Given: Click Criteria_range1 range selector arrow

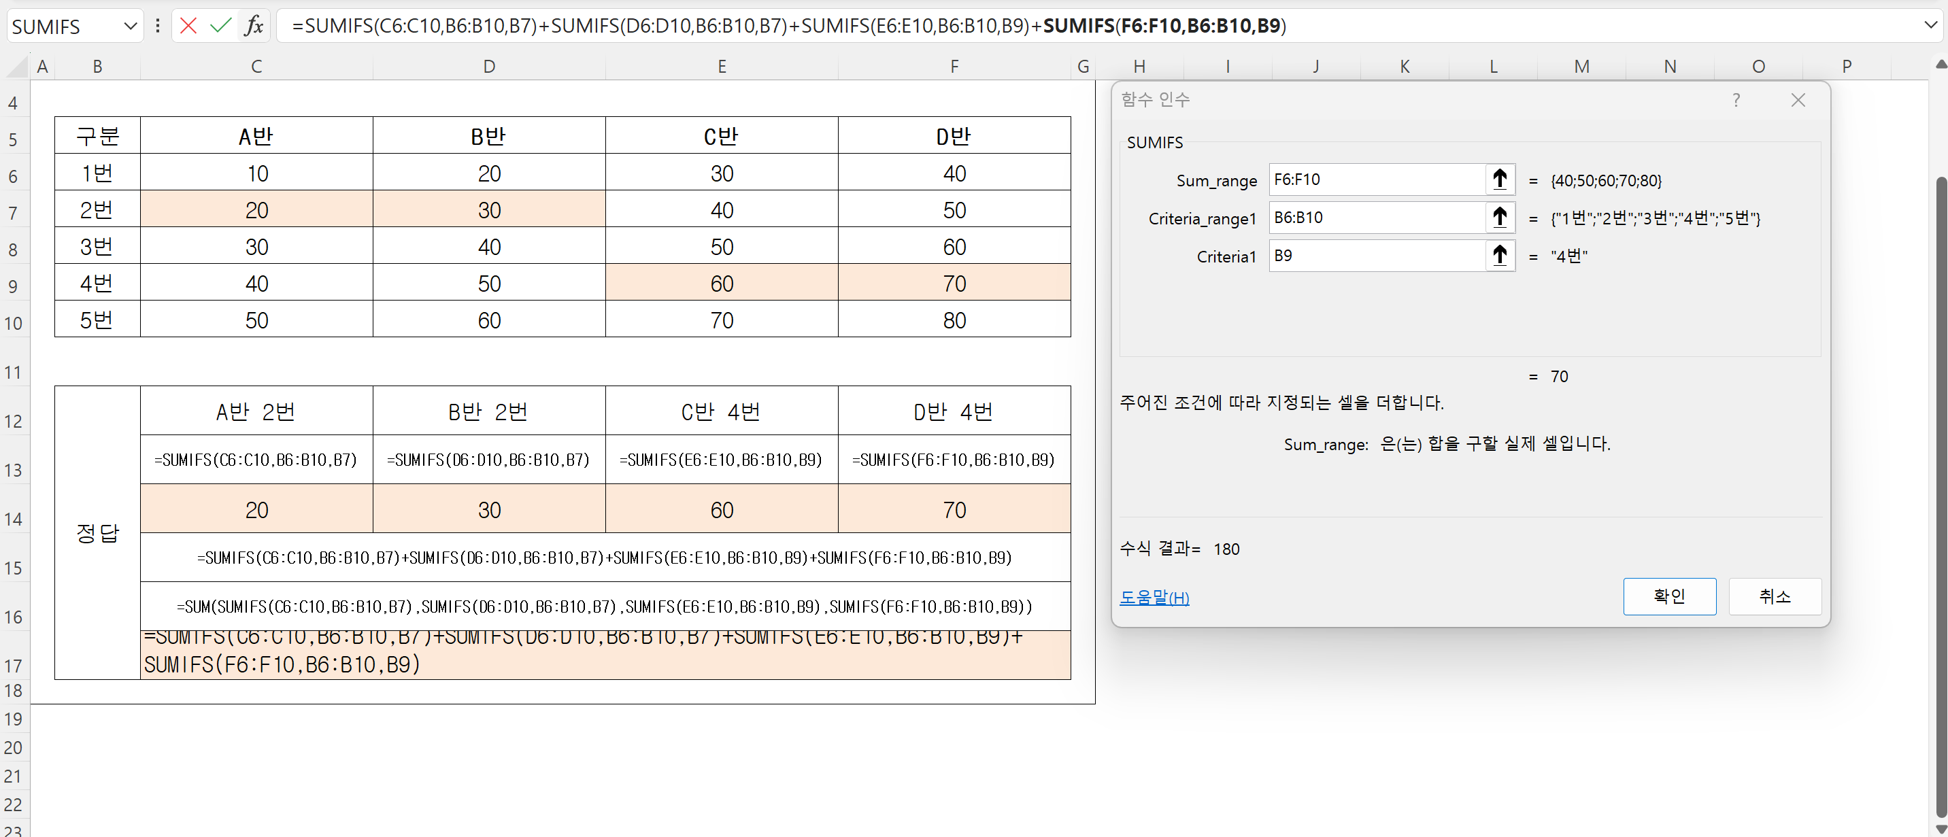Looking at the screenshot, I should (1499, 218).
